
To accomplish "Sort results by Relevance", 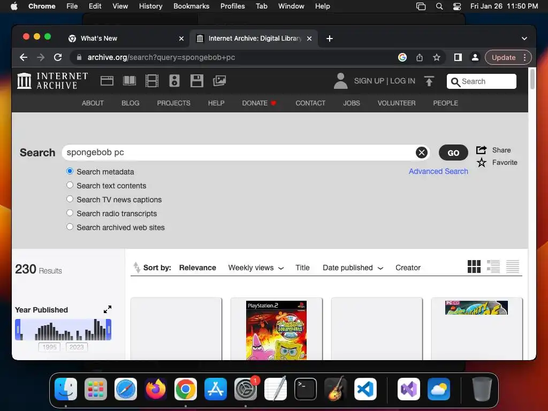I will tap(197, 268).
